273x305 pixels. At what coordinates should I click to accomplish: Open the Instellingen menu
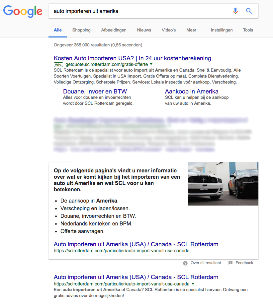222,30
